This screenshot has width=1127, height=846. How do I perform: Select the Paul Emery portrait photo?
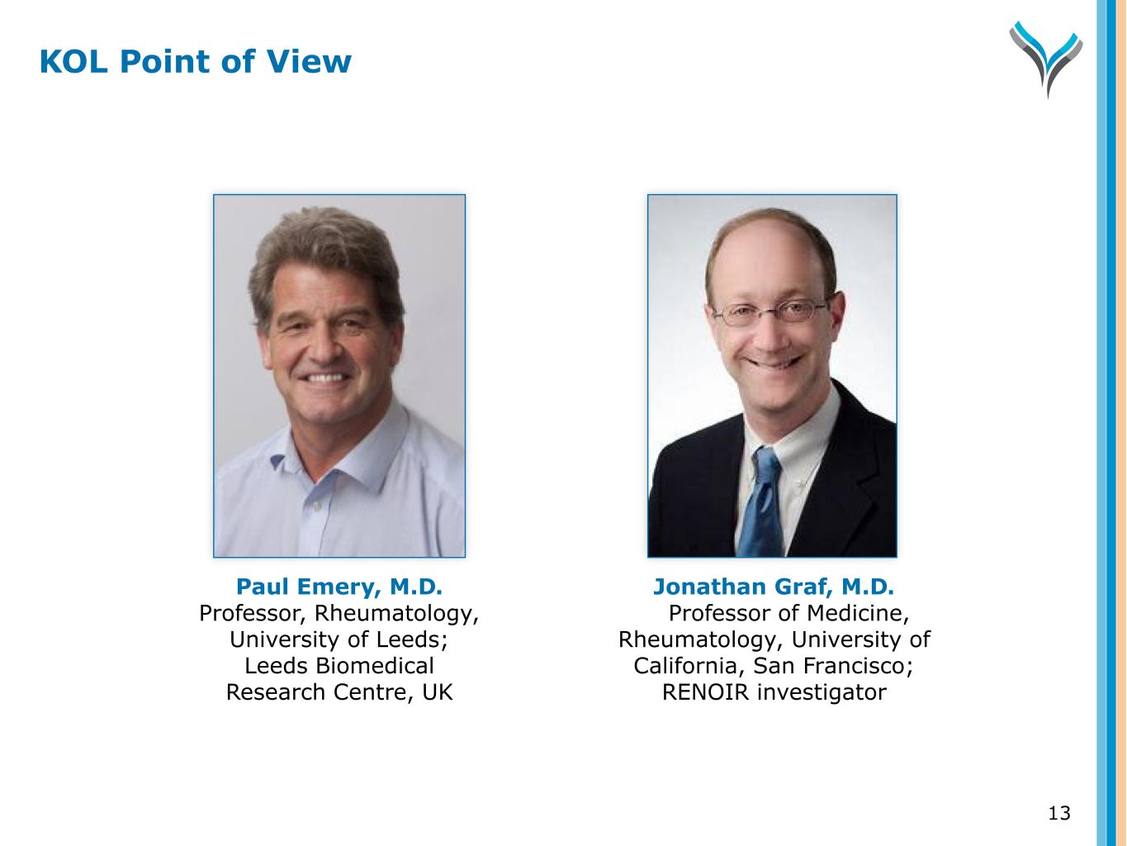[339, 376]
